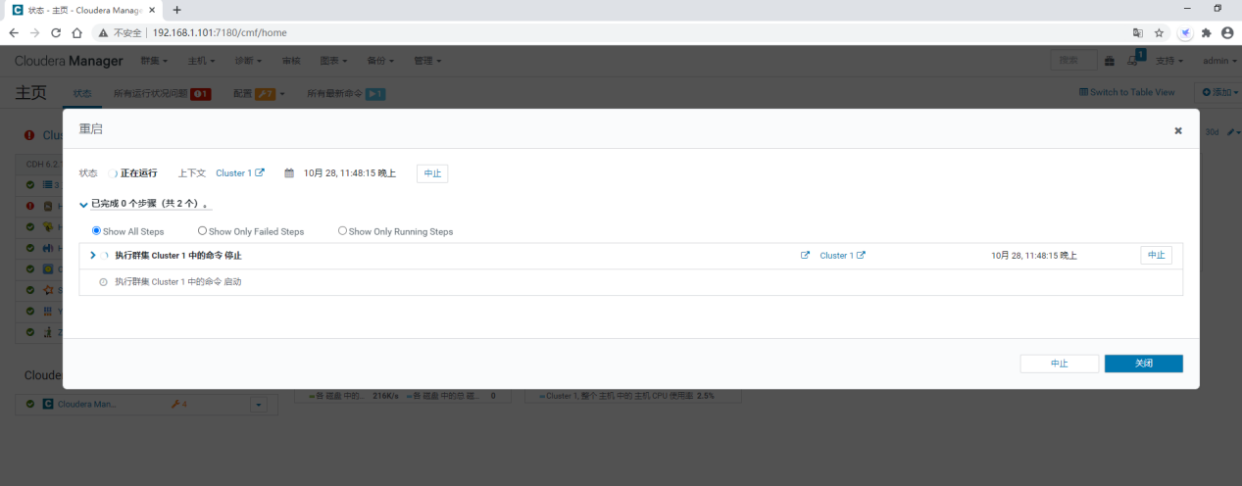Click the 添加 add button

[x=1219, y=92]
